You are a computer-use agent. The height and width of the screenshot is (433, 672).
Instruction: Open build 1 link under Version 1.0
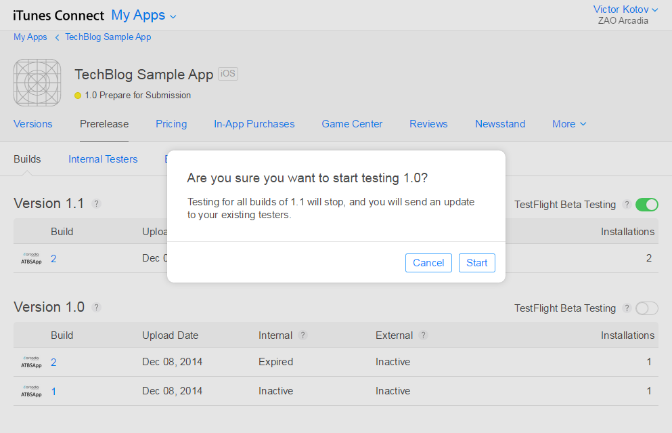pyautogui.click(x=53, y=392)
